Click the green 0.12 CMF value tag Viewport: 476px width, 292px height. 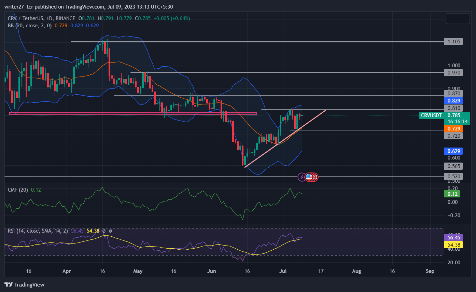pos(452,194)
